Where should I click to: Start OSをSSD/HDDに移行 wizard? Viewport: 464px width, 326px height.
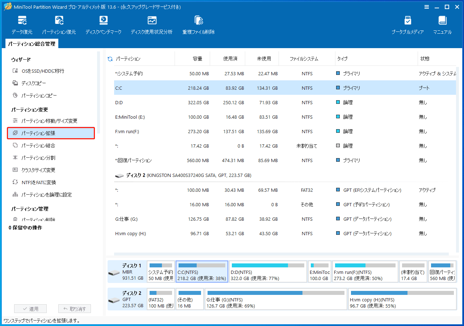[43, 71]
